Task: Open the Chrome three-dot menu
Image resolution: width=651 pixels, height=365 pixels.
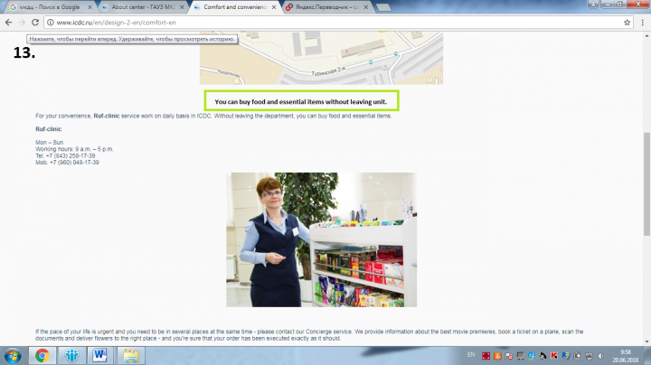Action: (642, 23)
